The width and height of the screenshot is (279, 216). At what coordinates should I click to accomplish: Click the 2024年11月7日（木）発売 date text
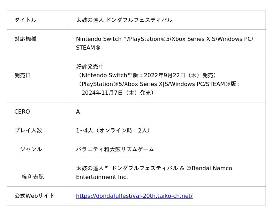pos(118,93)
